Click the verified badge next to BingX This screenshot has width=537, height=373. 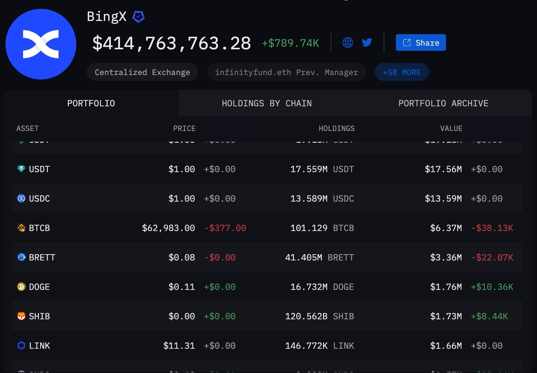(138, 17)
